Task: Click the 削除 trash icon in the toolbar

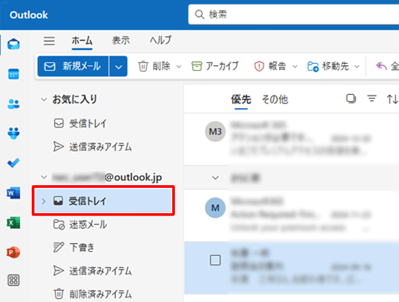Action: [143, 66]
